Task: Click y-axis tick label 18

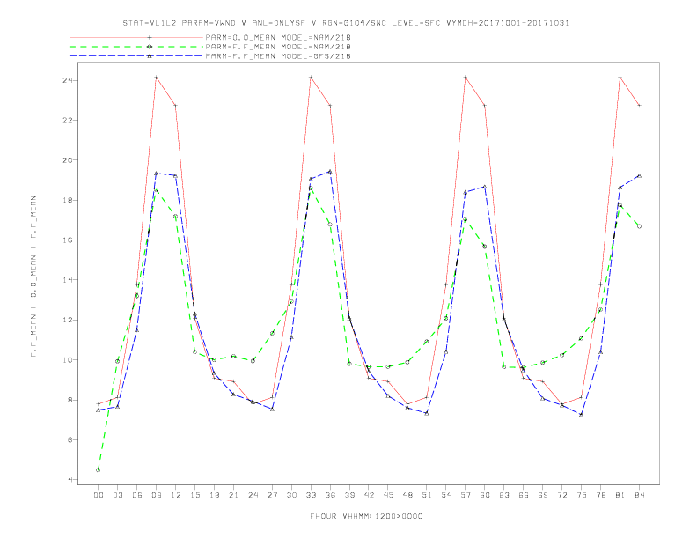Action: pos(68,200)
